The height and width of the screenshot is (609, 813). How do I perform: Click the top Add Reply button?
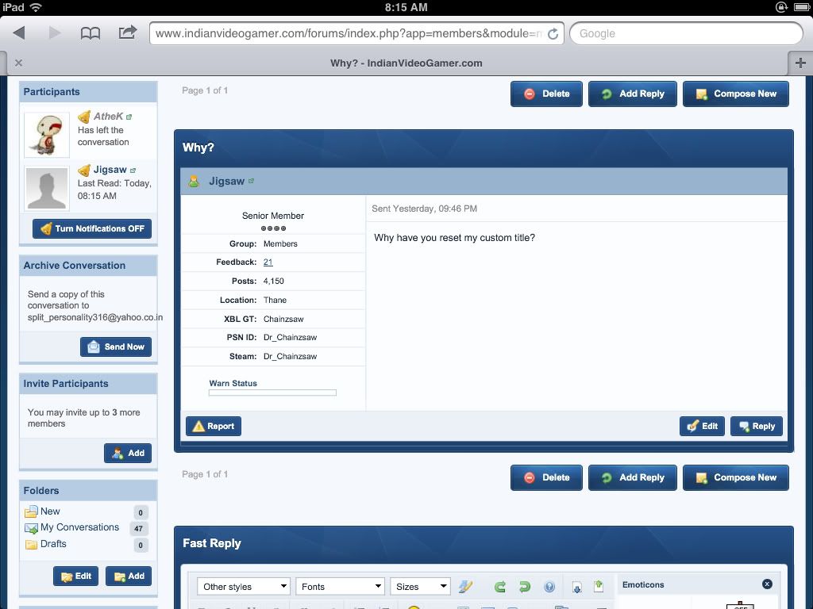632,94
